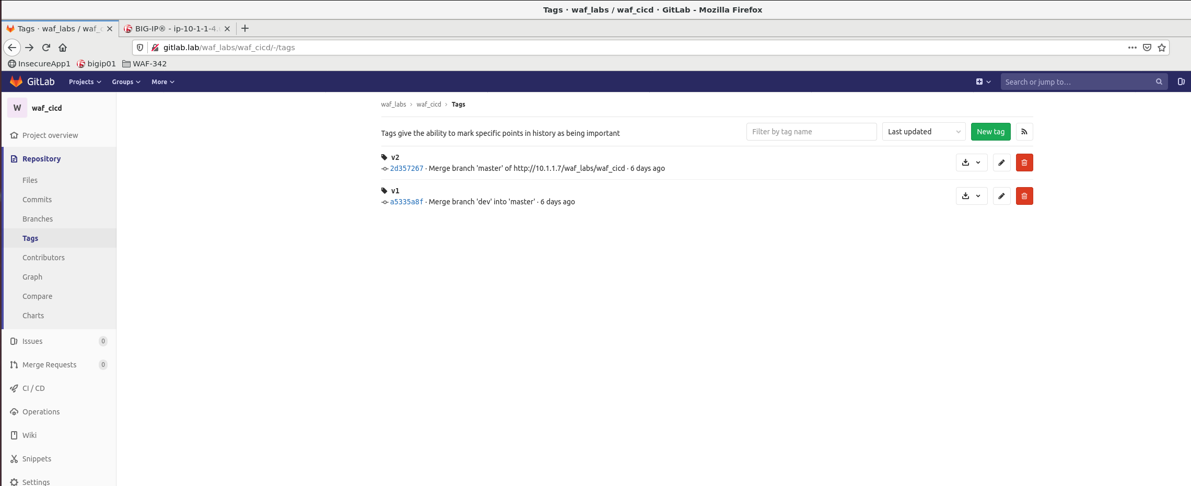
Task: Bookmark this page with star icon
Action: tap(1161, 48)
